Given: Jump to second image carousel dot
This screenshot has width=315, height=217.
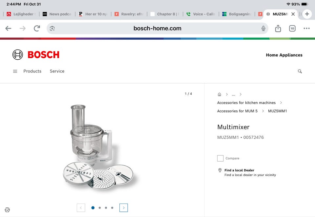Looking at the screenshot, I should [100, 208].
